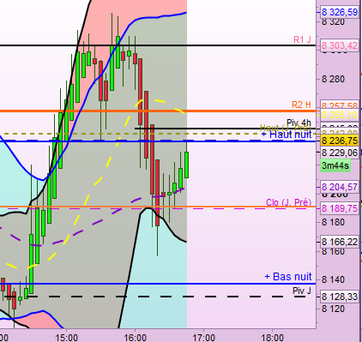Select the latest green candle on the chart

[x=187, y=165]
